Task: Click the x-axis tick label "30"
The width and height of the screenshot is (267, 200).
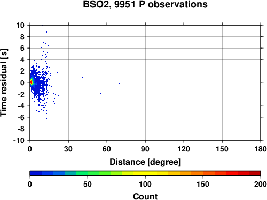Action: [68, 149]
